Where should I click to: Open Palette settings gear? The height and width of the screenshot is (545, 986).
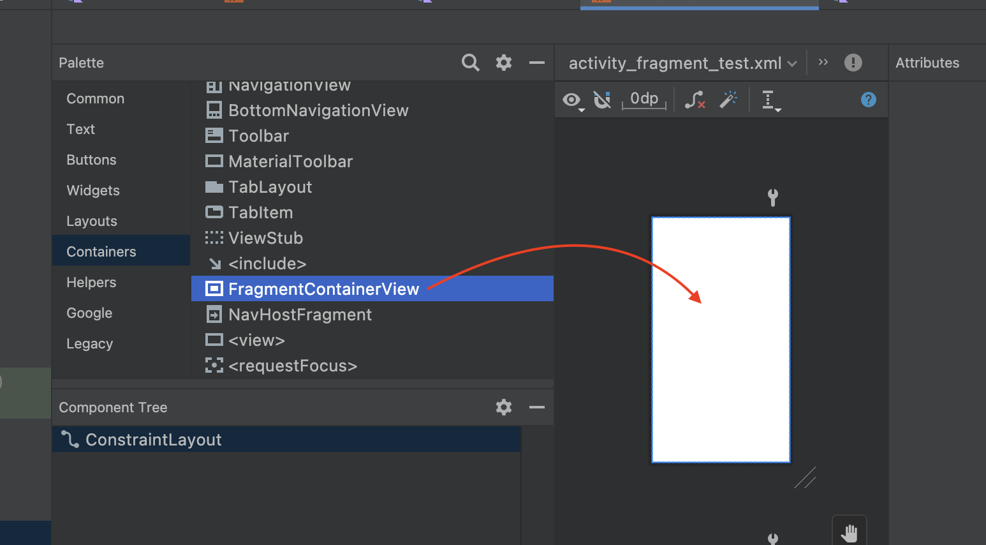coord(504,63)
